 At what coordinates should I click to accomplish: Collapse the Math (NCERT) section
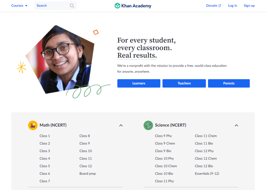(x=121, y=125)
